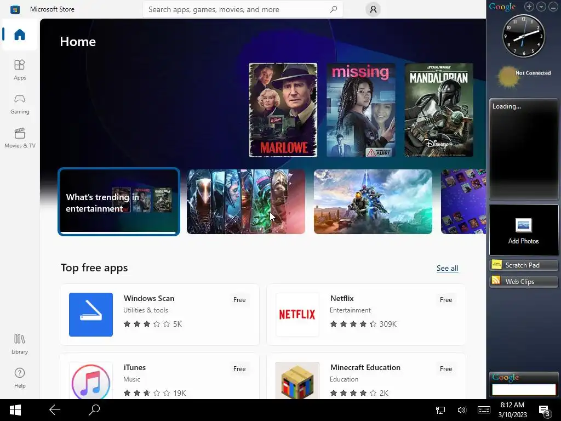Open the user account profile icon

[373, 9]
